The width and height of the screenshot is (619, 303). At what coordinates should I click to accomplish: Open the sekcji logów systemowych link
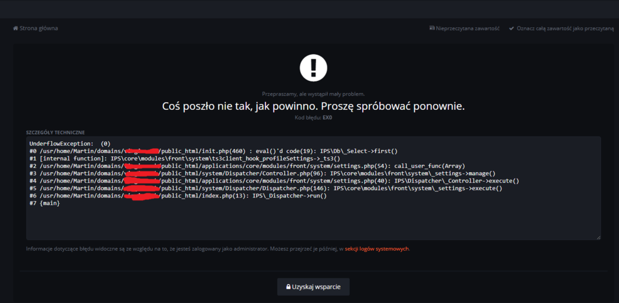pyautogui.click(x=377, y=249)
